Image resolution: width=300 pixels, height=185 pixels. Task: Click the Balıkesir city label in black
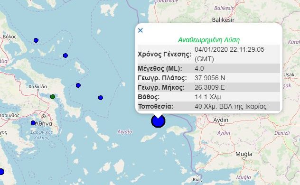223,20
